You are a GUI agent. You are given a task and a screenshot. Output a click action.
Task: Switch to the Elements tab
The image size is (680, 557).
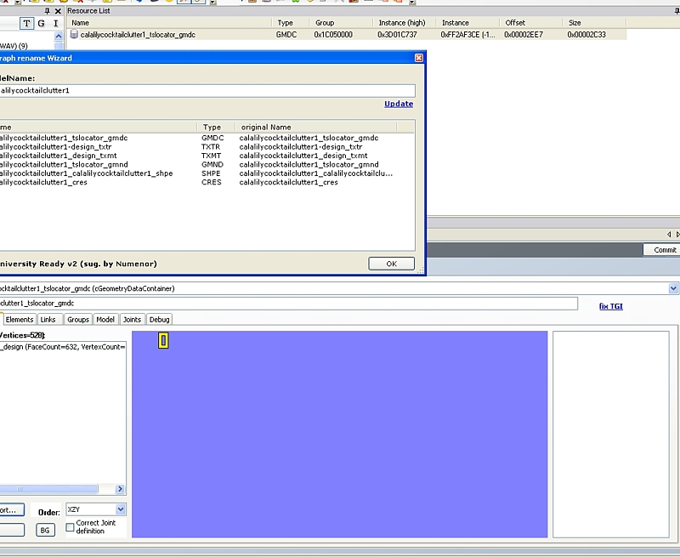click(20, 320)
